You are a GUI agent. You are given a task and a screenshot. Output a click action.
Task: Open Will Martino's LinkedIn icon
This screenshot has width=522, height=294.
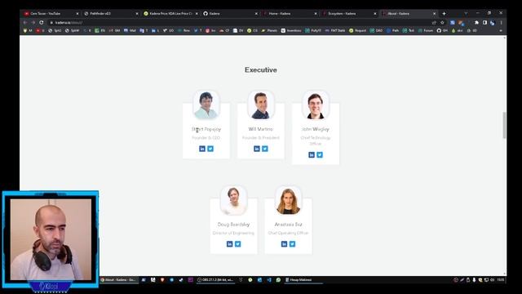[x=257, y=149]
